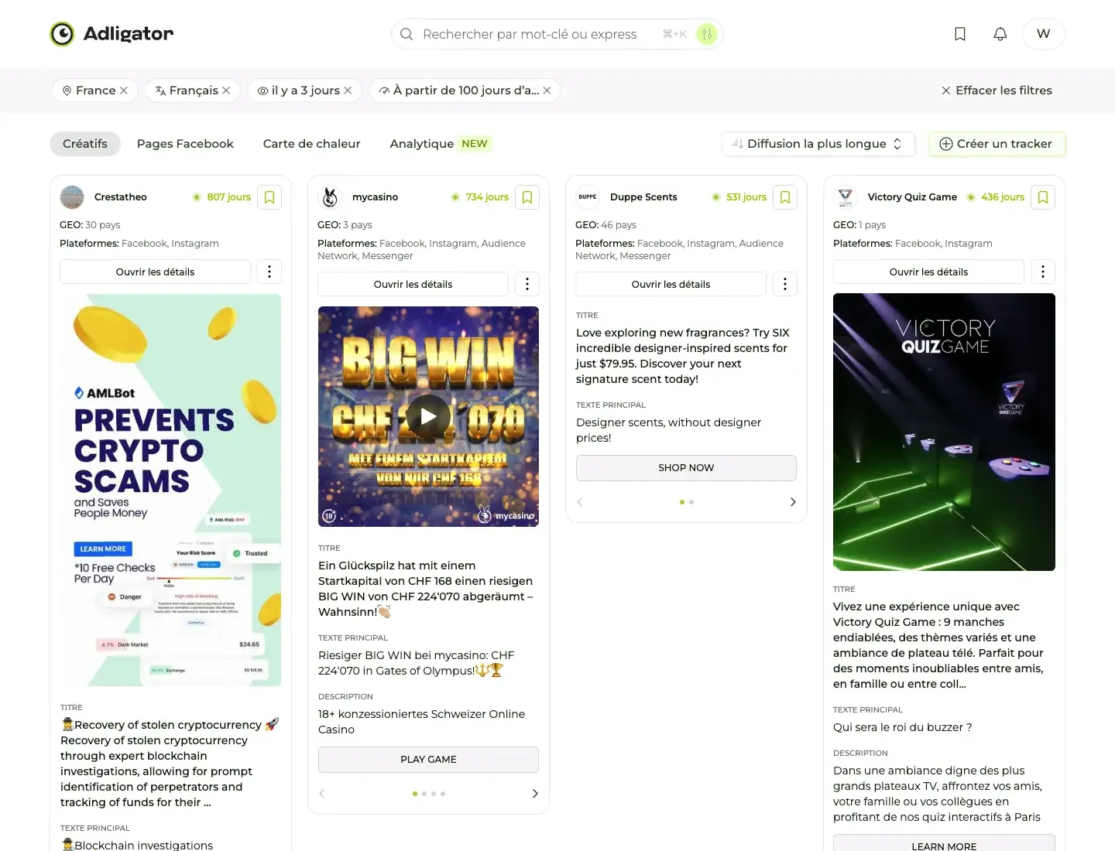Open more options menu on mycasino card

click(527, 284)
